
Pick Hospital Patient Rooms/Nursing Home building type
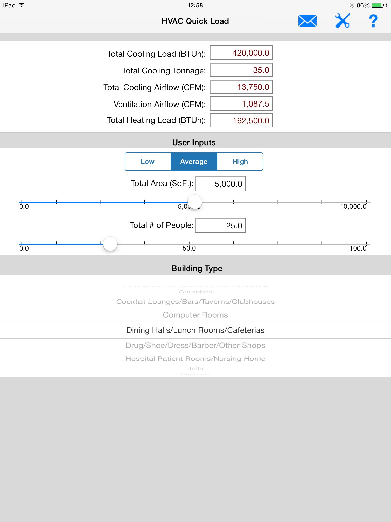(195, 358)
